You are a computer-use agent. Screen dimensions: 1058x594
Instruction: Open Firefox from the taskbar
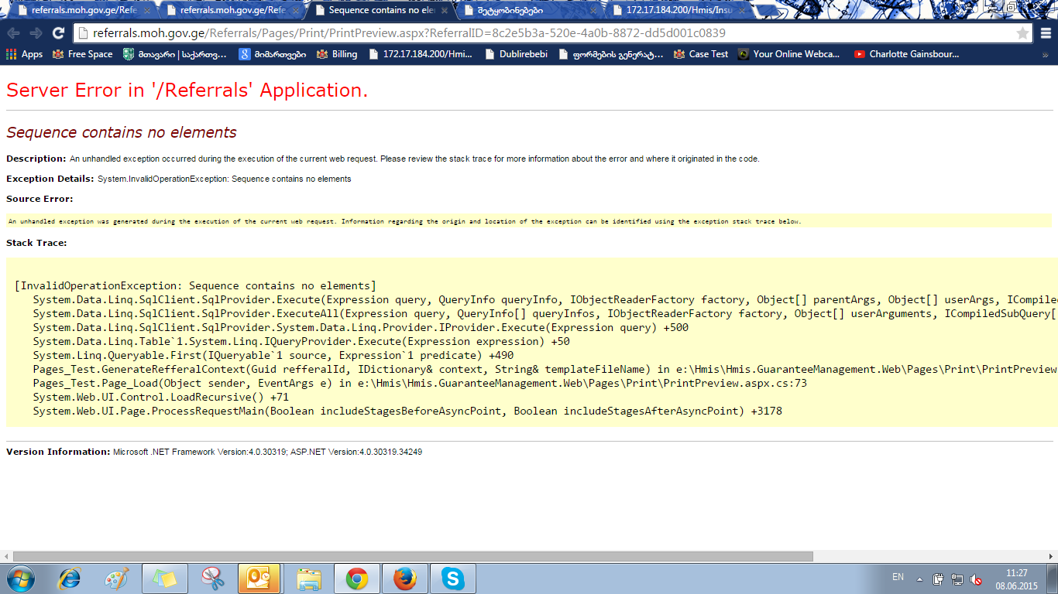404,579
